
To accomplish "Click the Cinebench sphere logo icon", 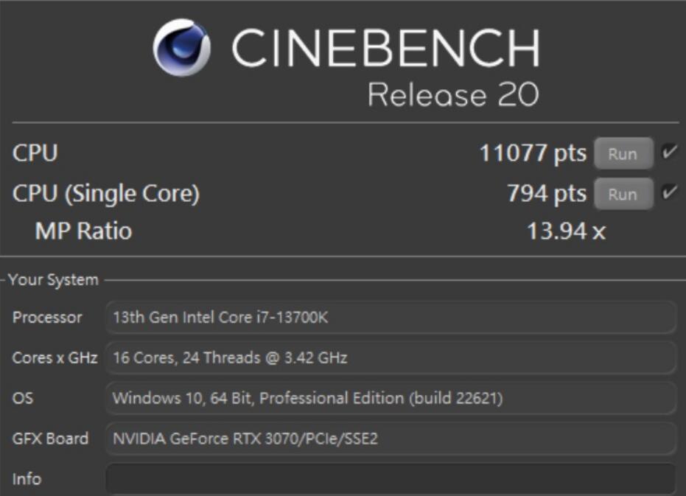I will pyautogui.click(x=181, y=47).
